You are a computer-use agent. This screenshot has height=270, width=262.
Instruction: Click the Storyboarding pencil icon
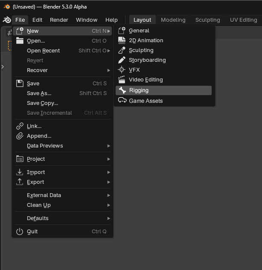coord(122,60)
